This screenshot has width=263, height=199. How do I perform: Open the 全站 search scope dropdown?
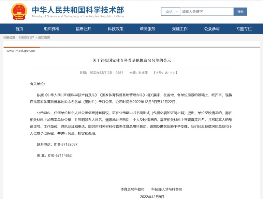point(170,12)
